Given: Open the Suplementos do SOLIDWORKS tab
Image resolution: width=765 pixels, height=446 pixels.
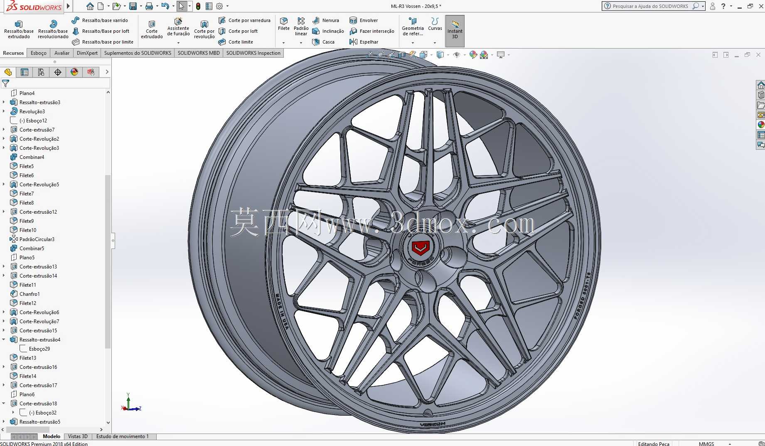Looking at the screenshot, I should click(x=138, y=53).
